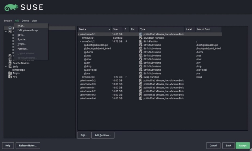Collapse the Btrfs node in sidebar tree
The width and height of the screenshot is (252, 151).
(x=6, y=66)
